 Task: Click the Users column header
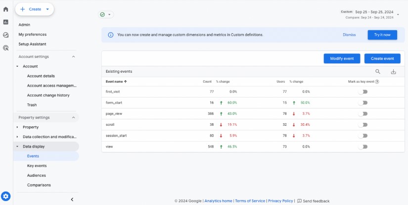[x=281, y=82]
